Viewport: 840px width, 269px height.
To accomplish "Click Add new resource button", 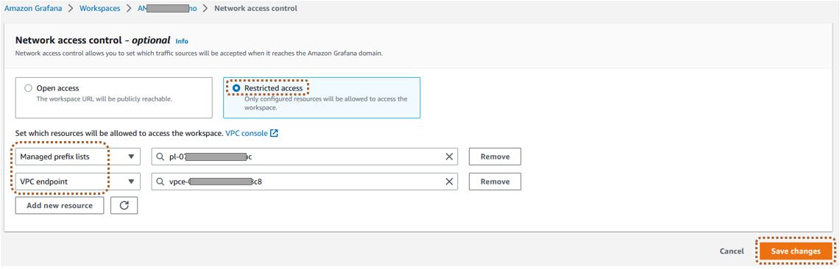I will click(60, 205).
